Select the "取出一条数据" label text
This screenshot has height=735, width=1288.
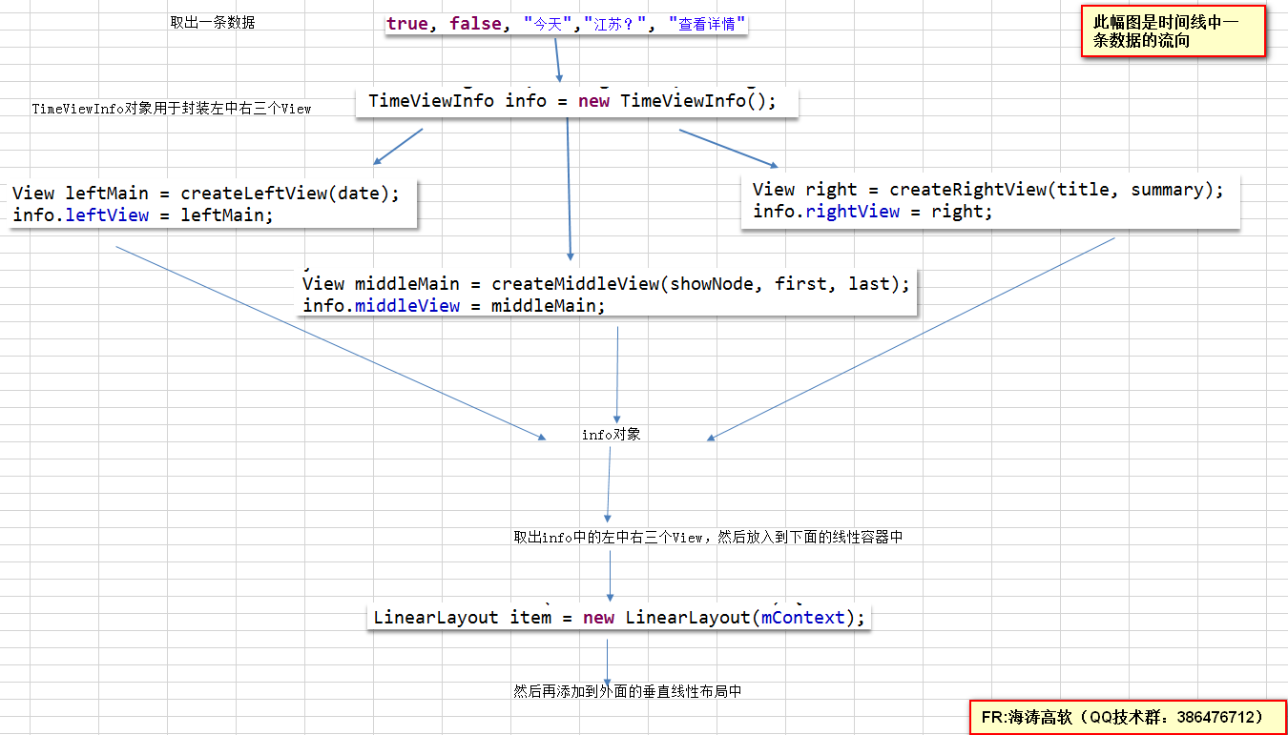(213, 23)
